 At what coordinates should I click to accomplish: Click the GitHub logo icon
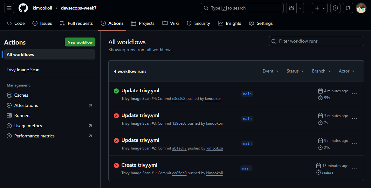[23, 8]
